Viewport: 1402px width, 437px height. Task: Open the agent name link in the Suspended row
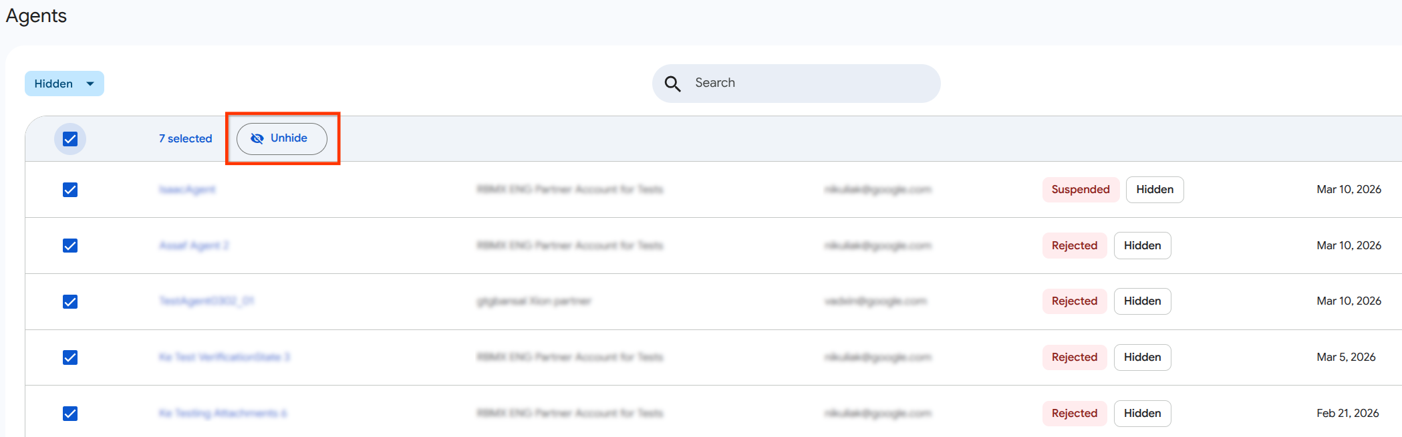187,190
